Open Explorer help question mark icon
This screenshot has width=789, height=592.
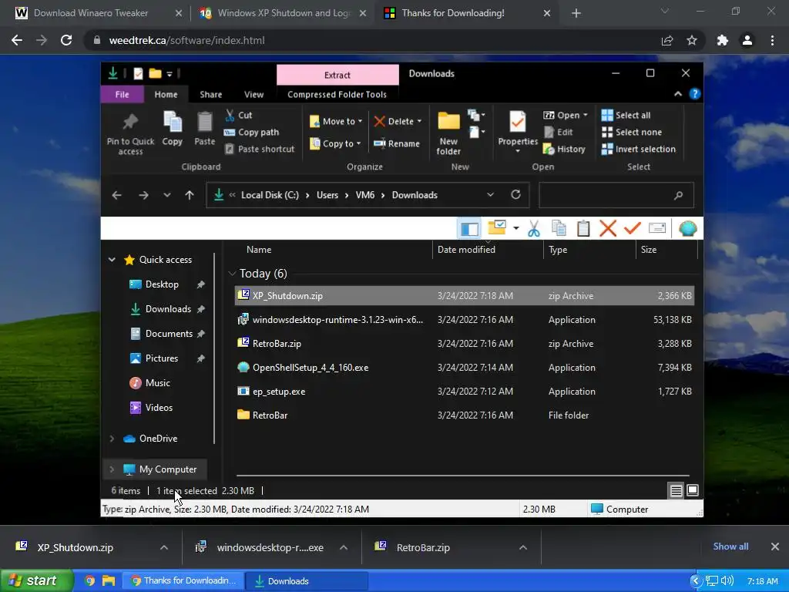(695, 94)
